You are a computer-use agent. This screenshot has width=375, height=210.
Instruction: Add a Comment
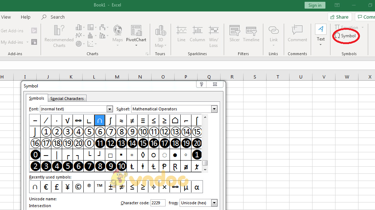click(297, 35)
